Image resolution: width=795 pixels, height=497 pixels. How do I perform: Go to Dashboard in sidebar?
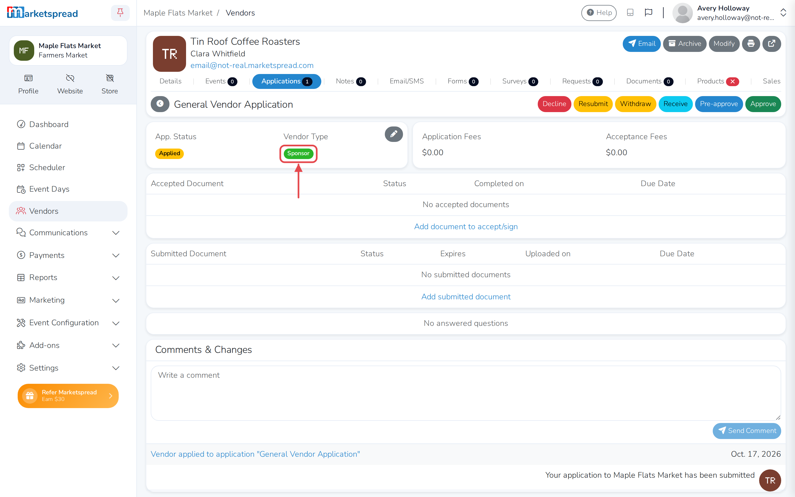click(x=68, y=124)
